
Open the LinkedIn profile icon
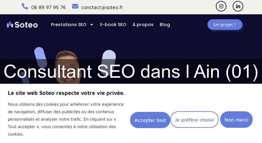238,6
